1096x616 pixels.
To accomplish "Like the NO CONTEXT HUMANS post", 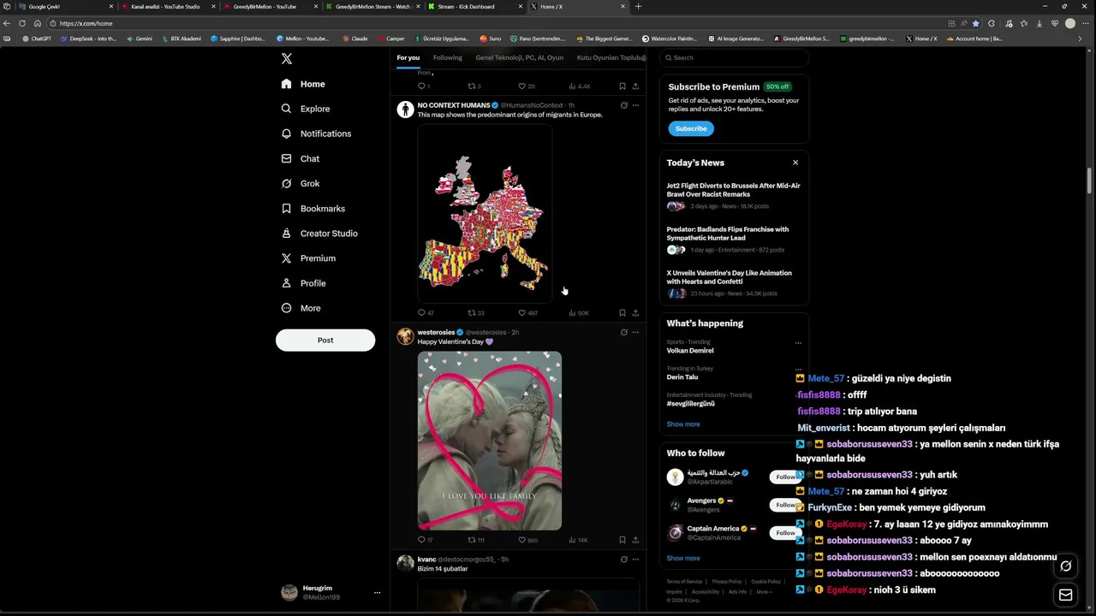I will (x=527, y=313).
